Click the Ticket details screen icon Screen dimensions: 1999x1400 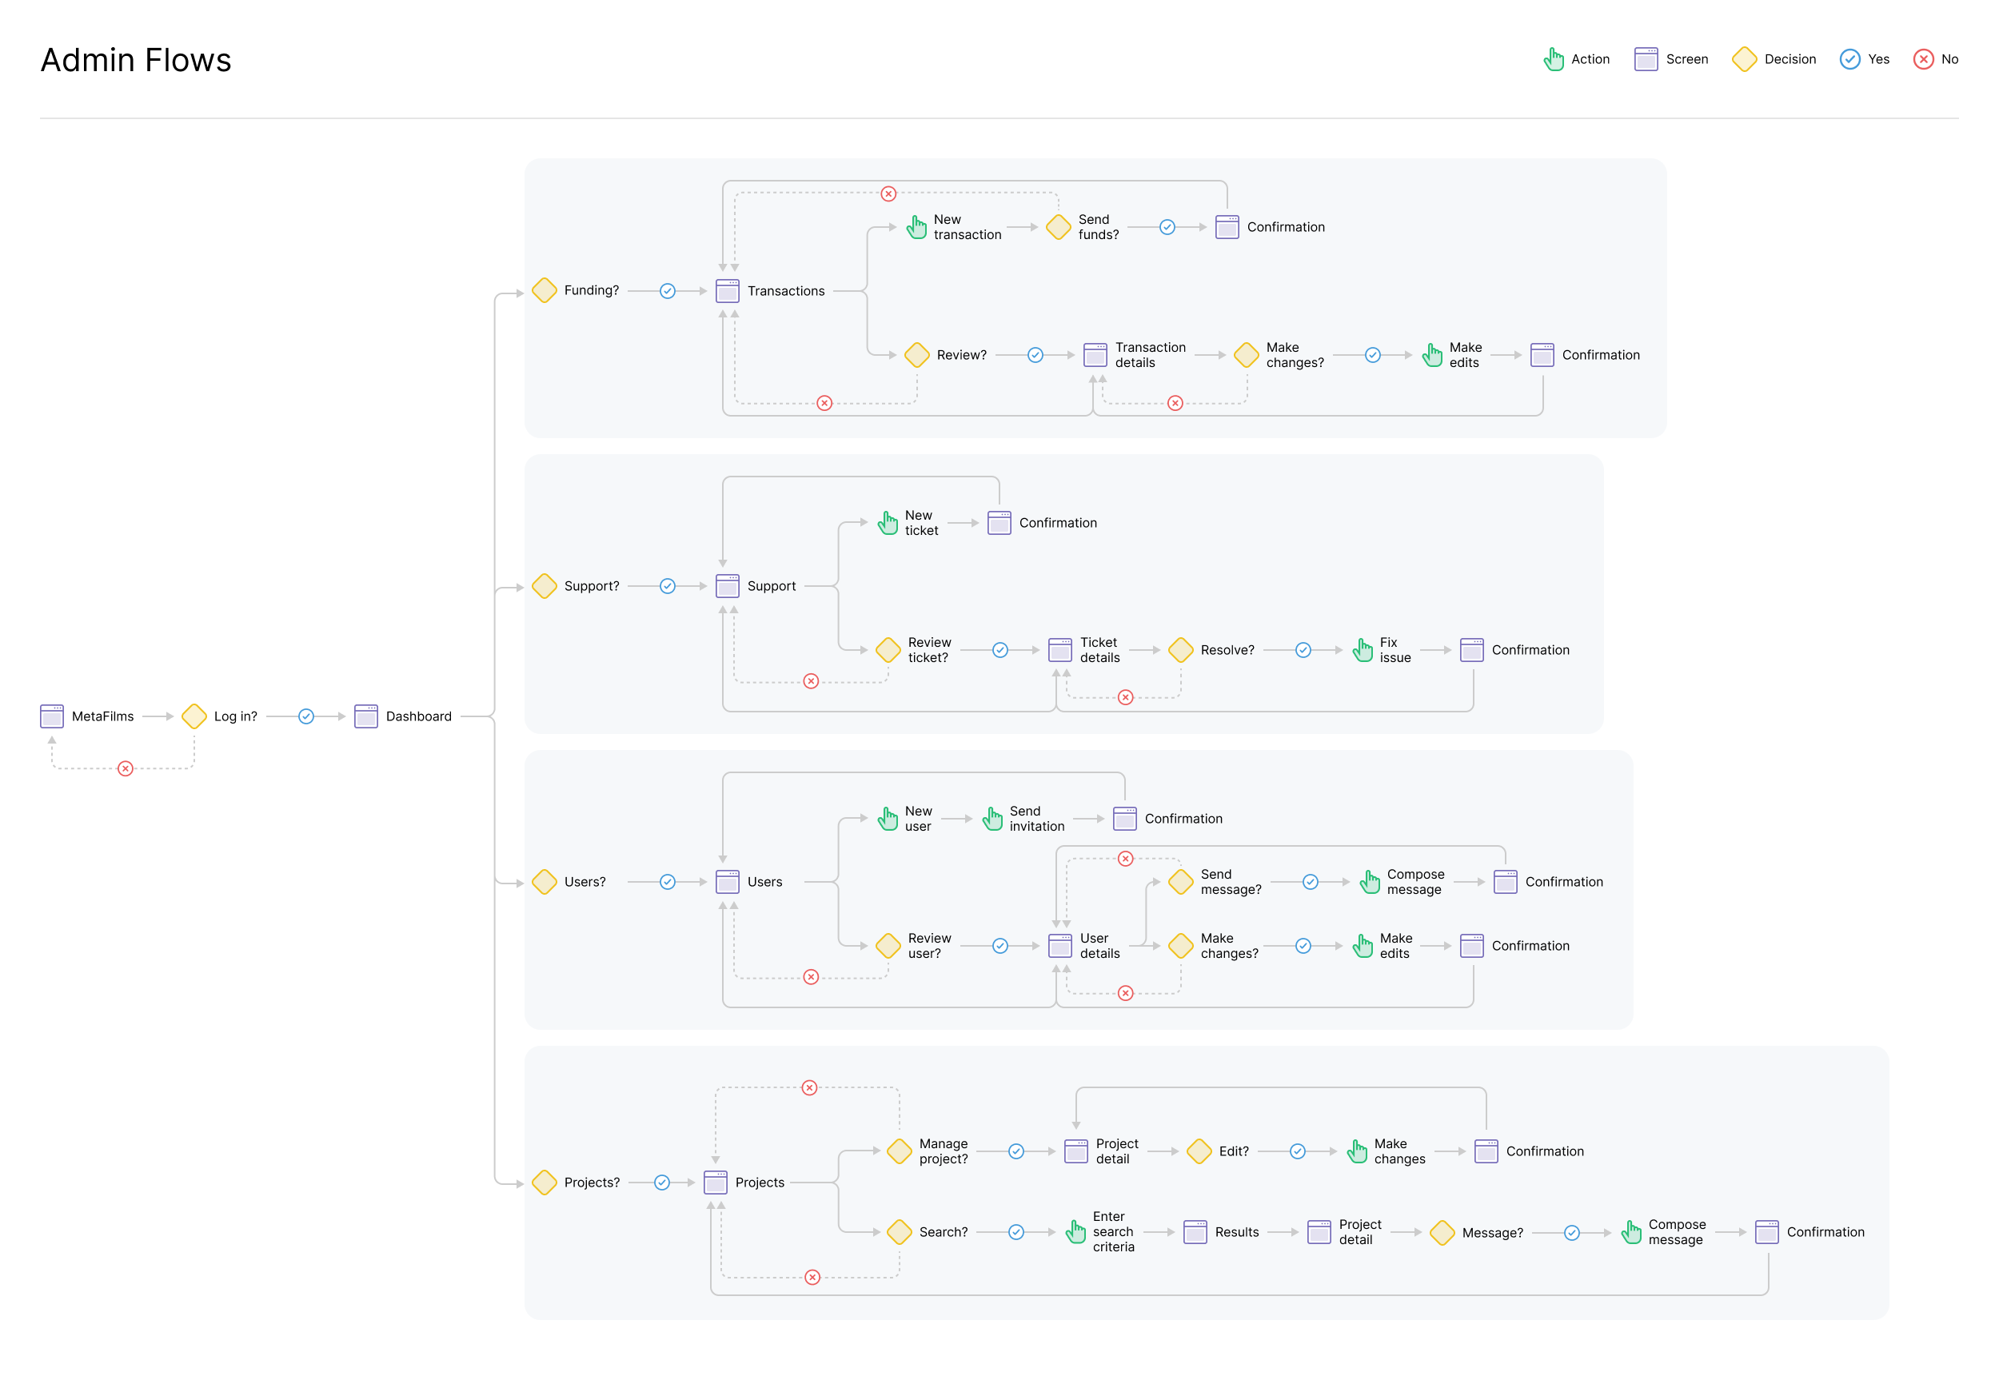pos(1059,649)
